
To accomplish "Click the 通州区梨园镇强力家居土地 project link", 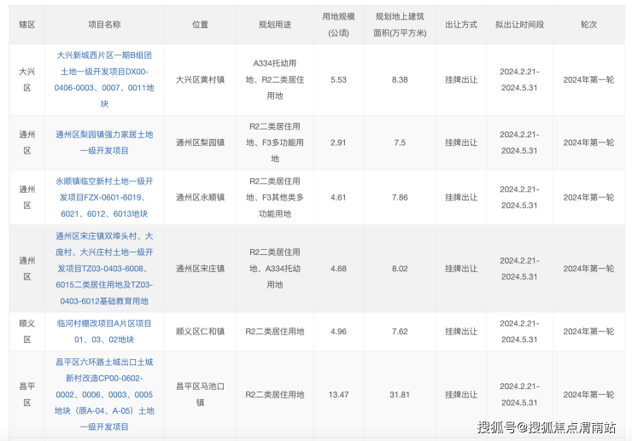I will point(104,142).
